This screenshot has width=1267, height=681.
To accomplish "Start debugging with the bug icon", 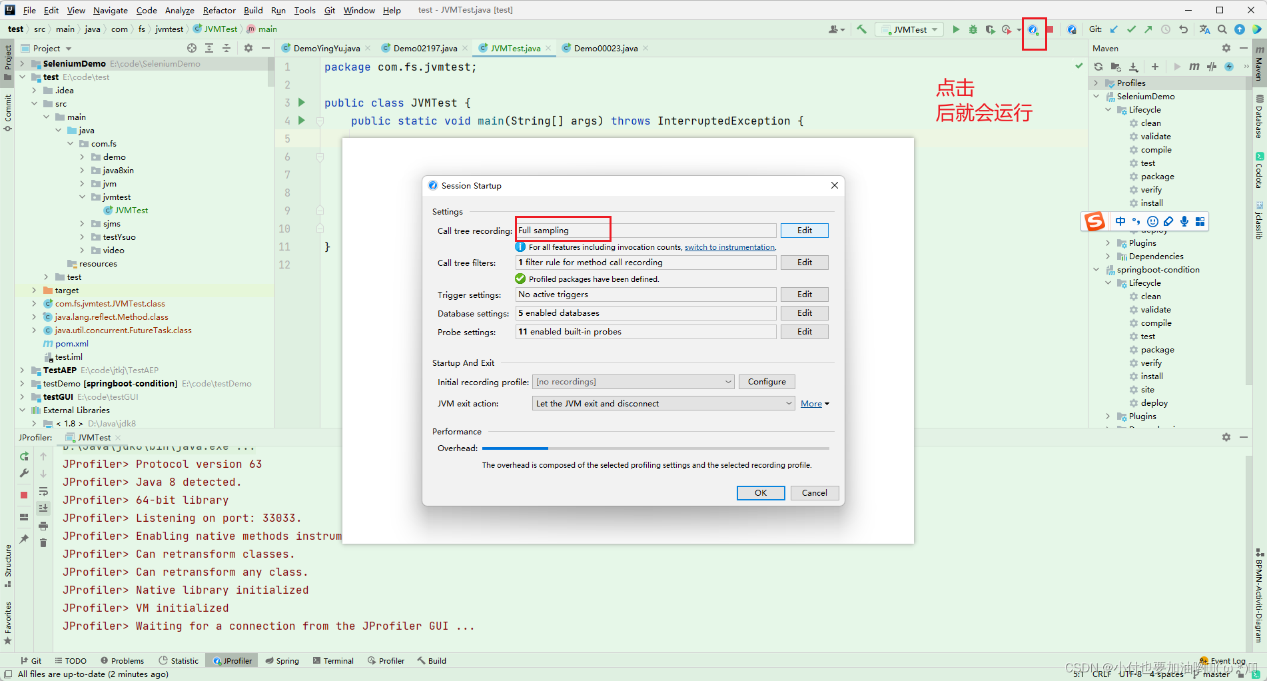I will pos(973,29).
